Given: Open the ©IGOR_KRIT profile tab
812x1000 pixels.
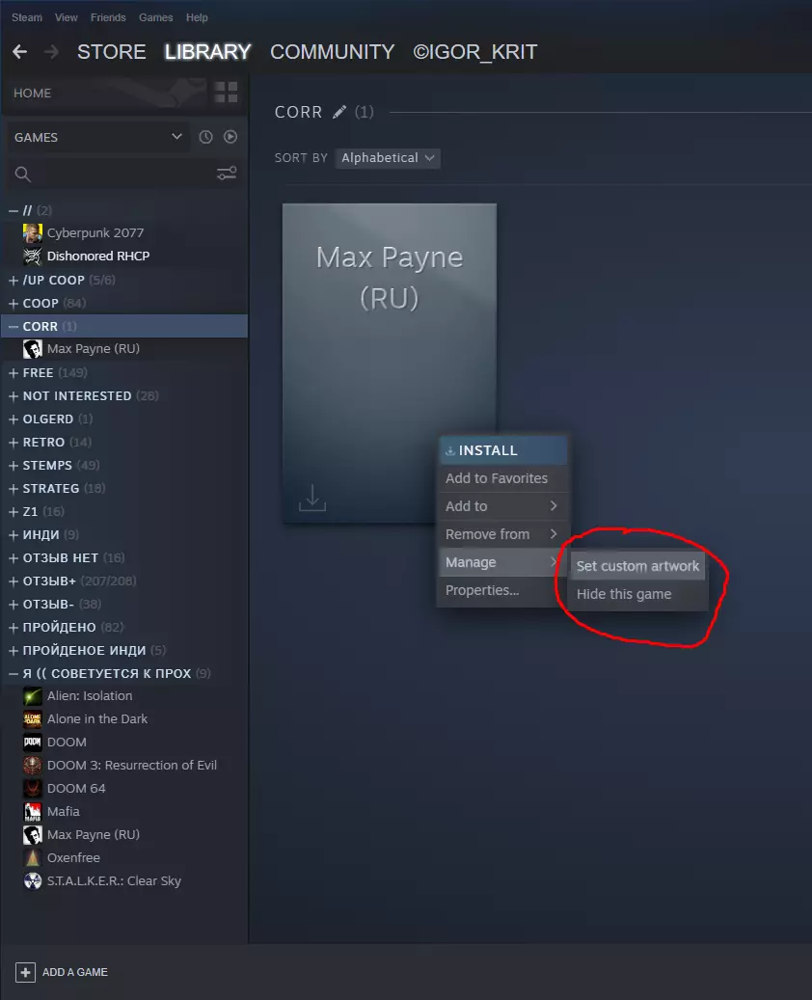Looking at the screenshot, I should [475, 52].
